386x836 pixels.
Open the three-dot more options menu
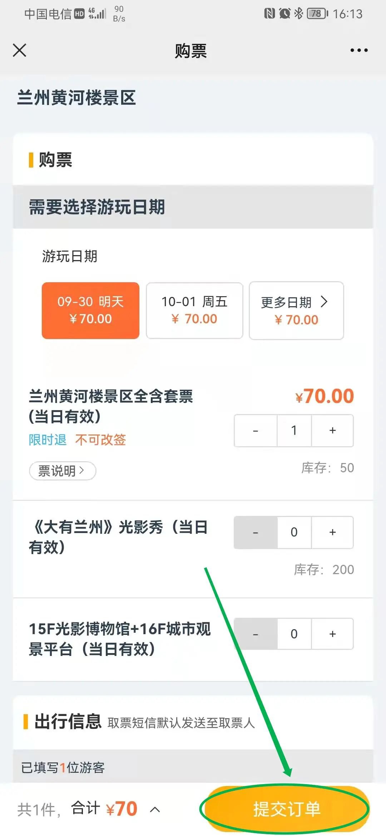pos(359,50)
